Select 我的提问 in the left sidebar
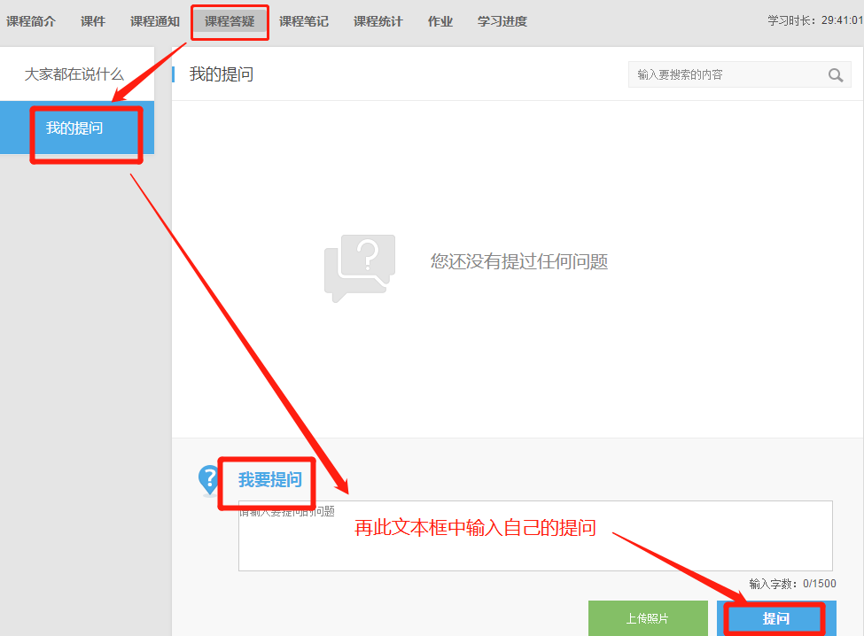Image resolution: width=864 pixels, height=636 pixels. 75,128
